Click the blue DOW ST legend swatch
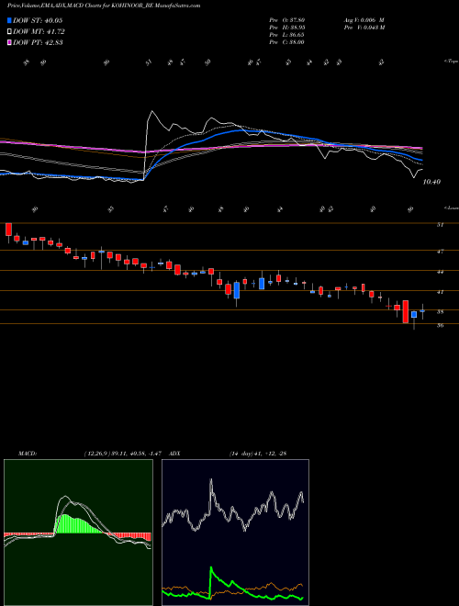This screenshot has height=606, width=459. coord(9,20)
